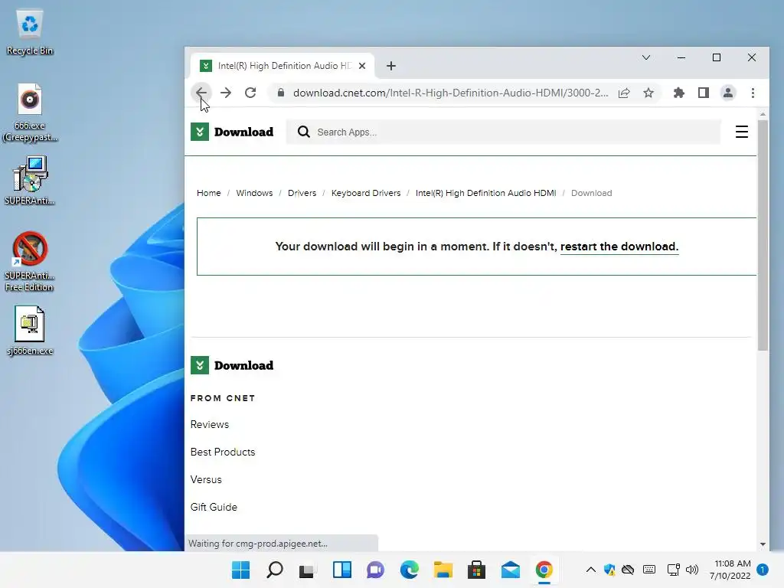This screenshot has width=784, height=588.
Task: Open Windows Security tray icon
Action: 609,570
